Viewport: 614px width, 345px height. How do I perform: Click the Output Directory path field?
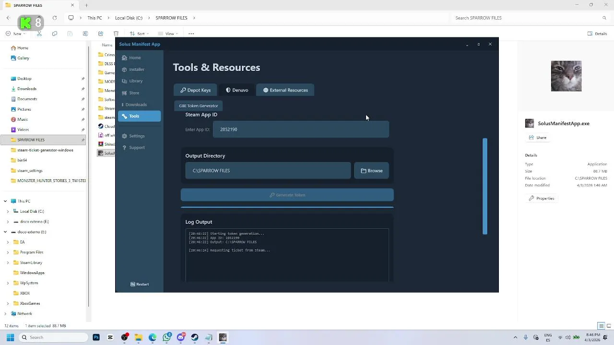(268, 171)
